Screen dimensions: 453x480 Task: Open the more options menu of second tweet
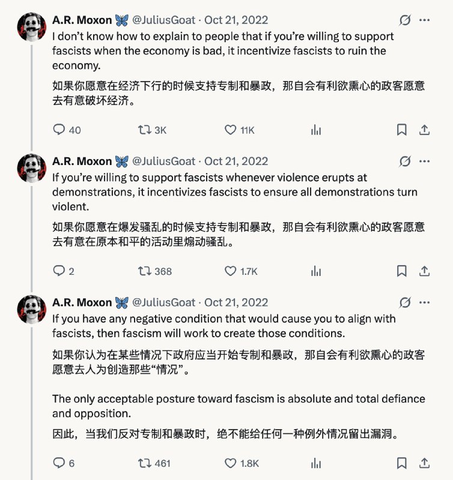pyautogui.click(x=425, y=161)
